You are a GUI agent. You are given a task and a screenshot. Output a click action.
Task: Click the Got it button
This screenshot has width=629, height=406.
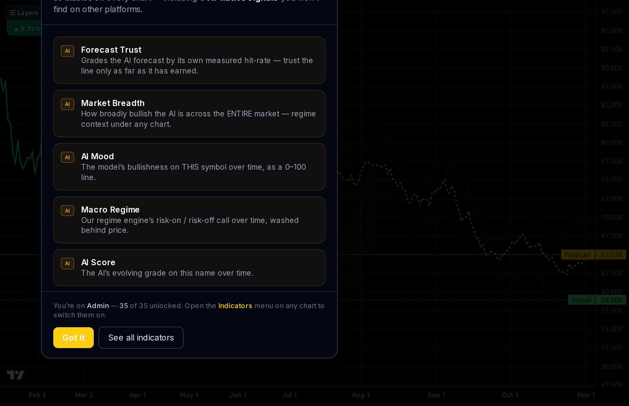click(x=74, y=338)
